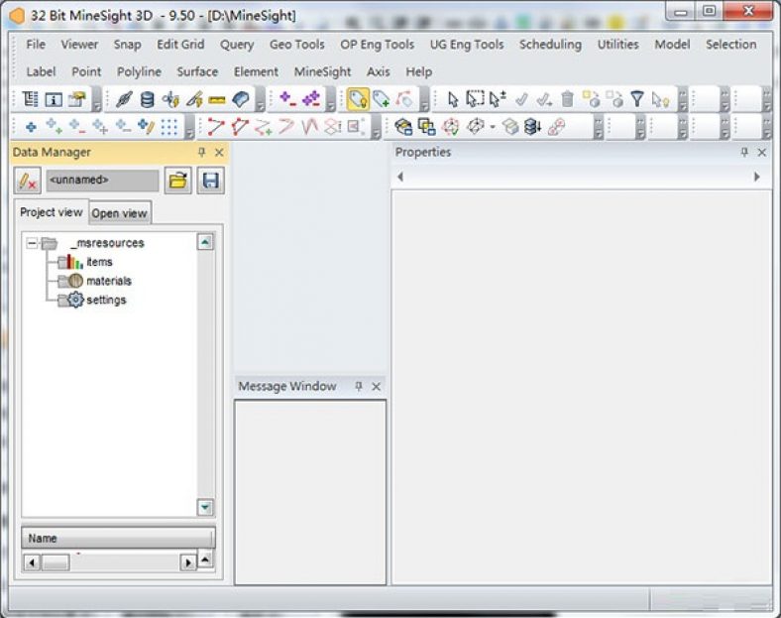
Task: Click the floppy disk save button
Action: click(211, 181)
